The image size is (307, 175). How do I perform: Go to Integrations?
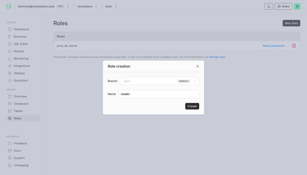coord(22,66)
